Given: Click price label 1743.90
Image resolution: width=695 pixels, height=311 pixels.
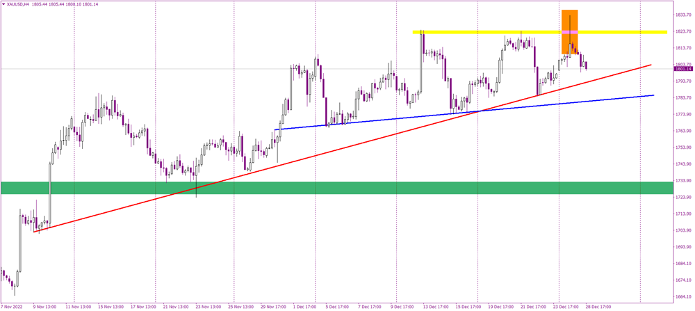Looking at the screenshot, I should [x=682, y=164].
